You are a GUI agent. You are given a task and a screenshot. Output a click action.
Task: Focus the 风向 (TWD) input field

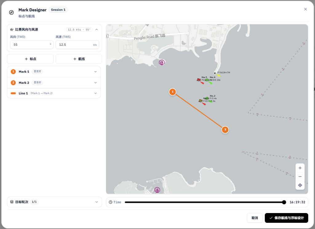[32, 45]
